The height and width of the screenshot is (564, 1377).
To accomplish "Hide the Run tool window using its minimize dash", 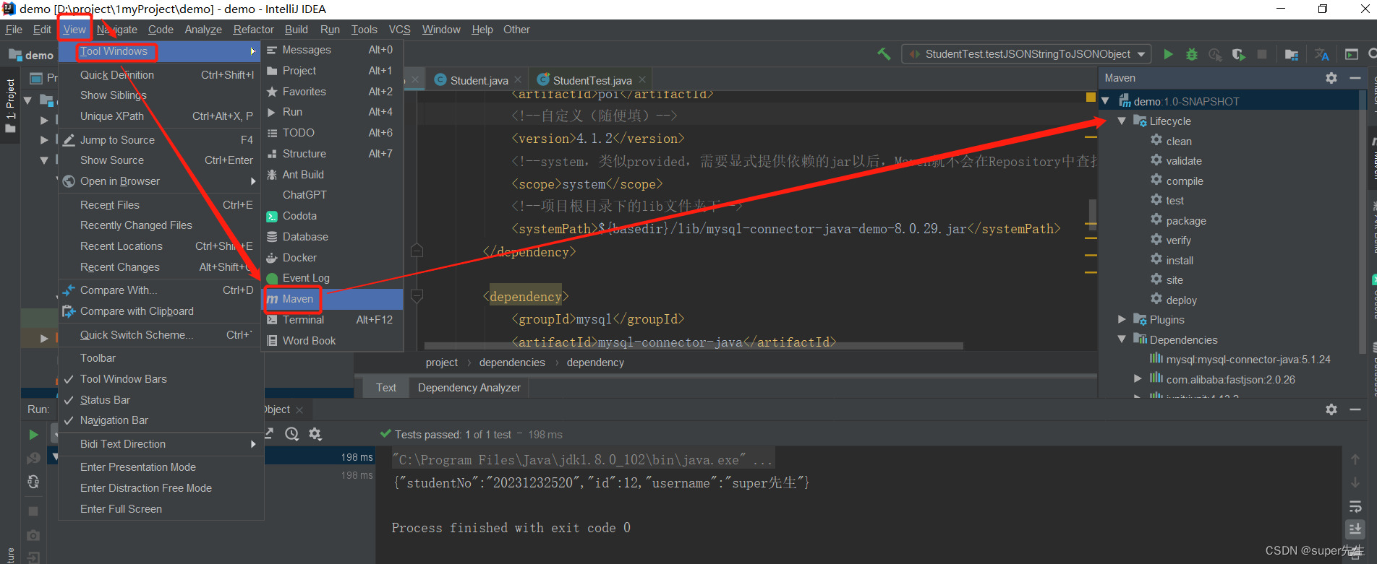I will click(1355, 409).
